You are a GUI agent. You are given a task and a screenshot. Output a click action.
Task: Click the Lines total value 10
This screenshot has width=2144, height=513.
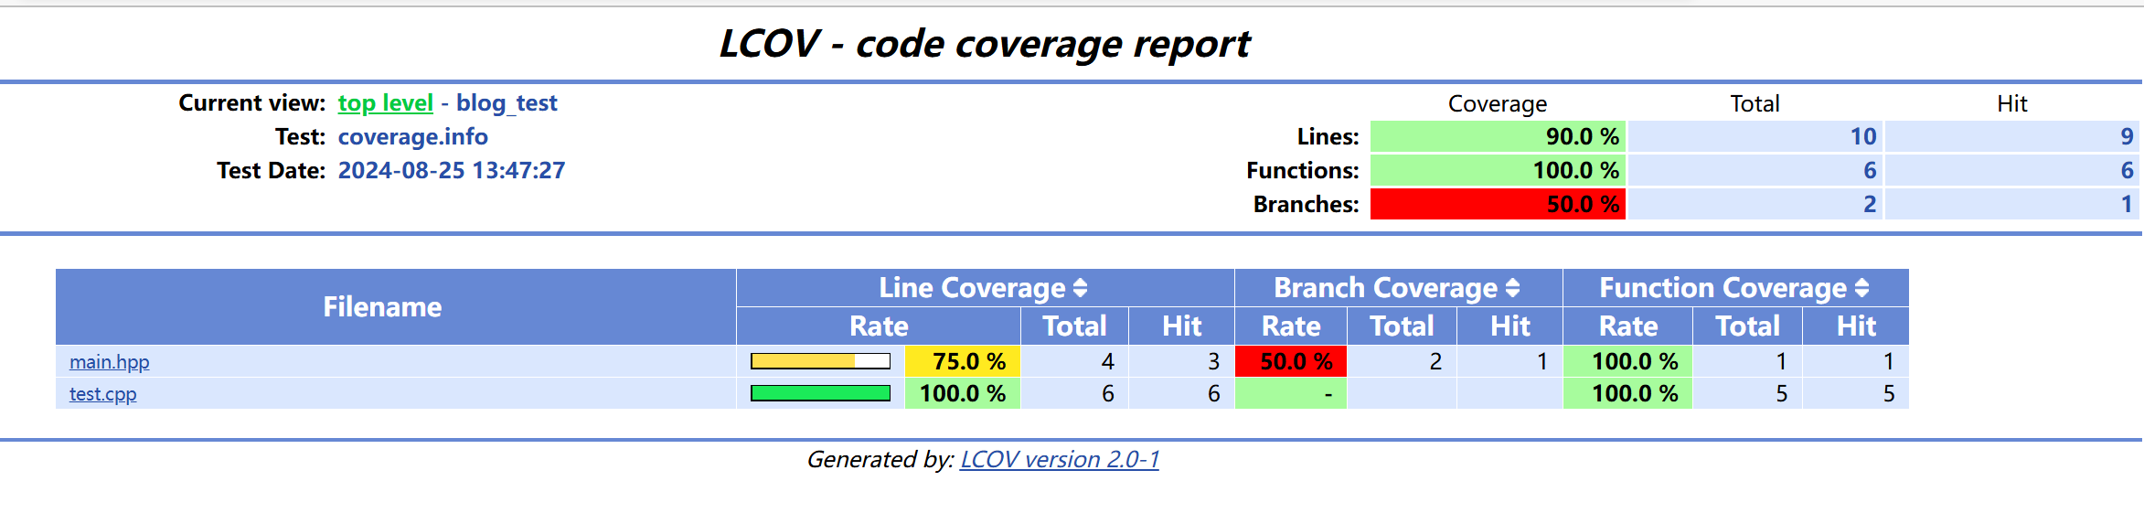(x=1863, y=136)
